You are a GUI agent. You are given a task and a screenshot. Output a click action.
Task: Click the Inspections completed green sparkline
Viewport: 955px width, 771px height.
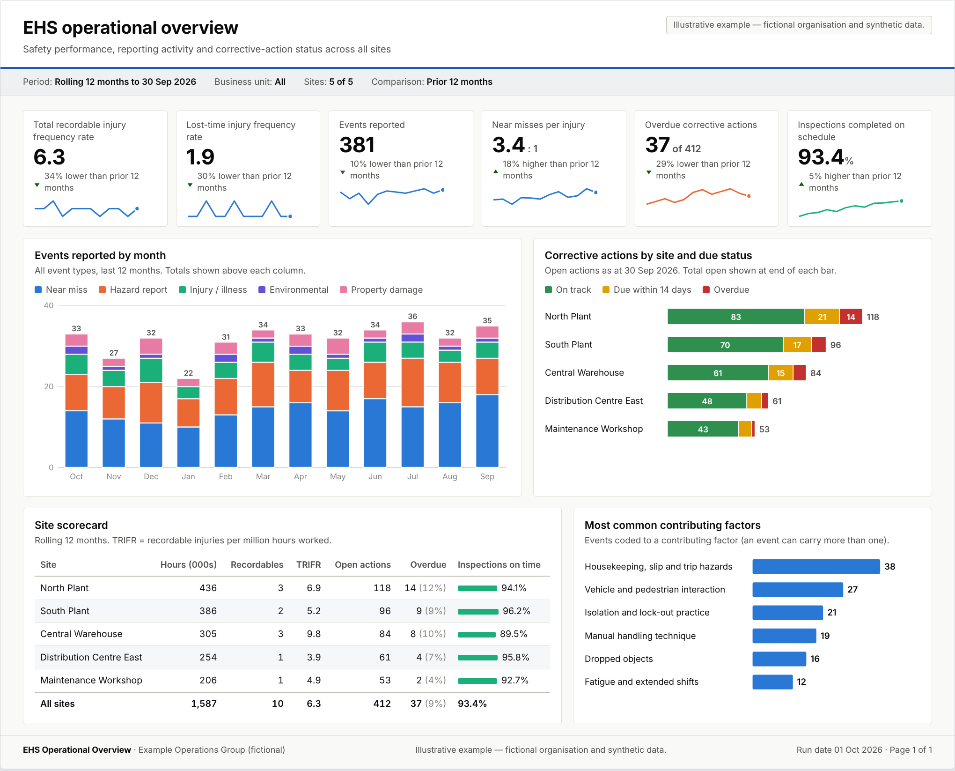[x=851, y=208]
